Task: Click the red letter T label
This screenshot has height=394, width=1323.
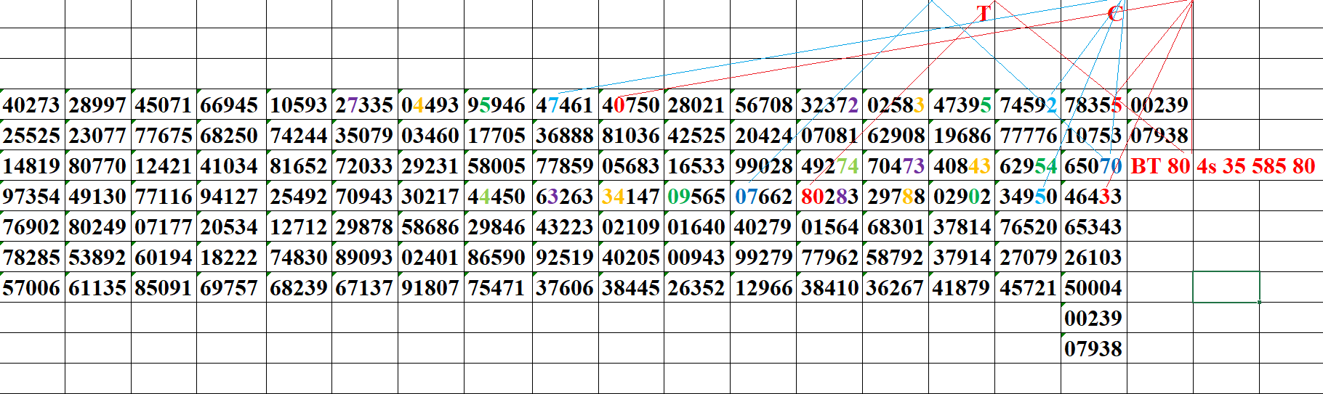Action: tap(984, 14)
